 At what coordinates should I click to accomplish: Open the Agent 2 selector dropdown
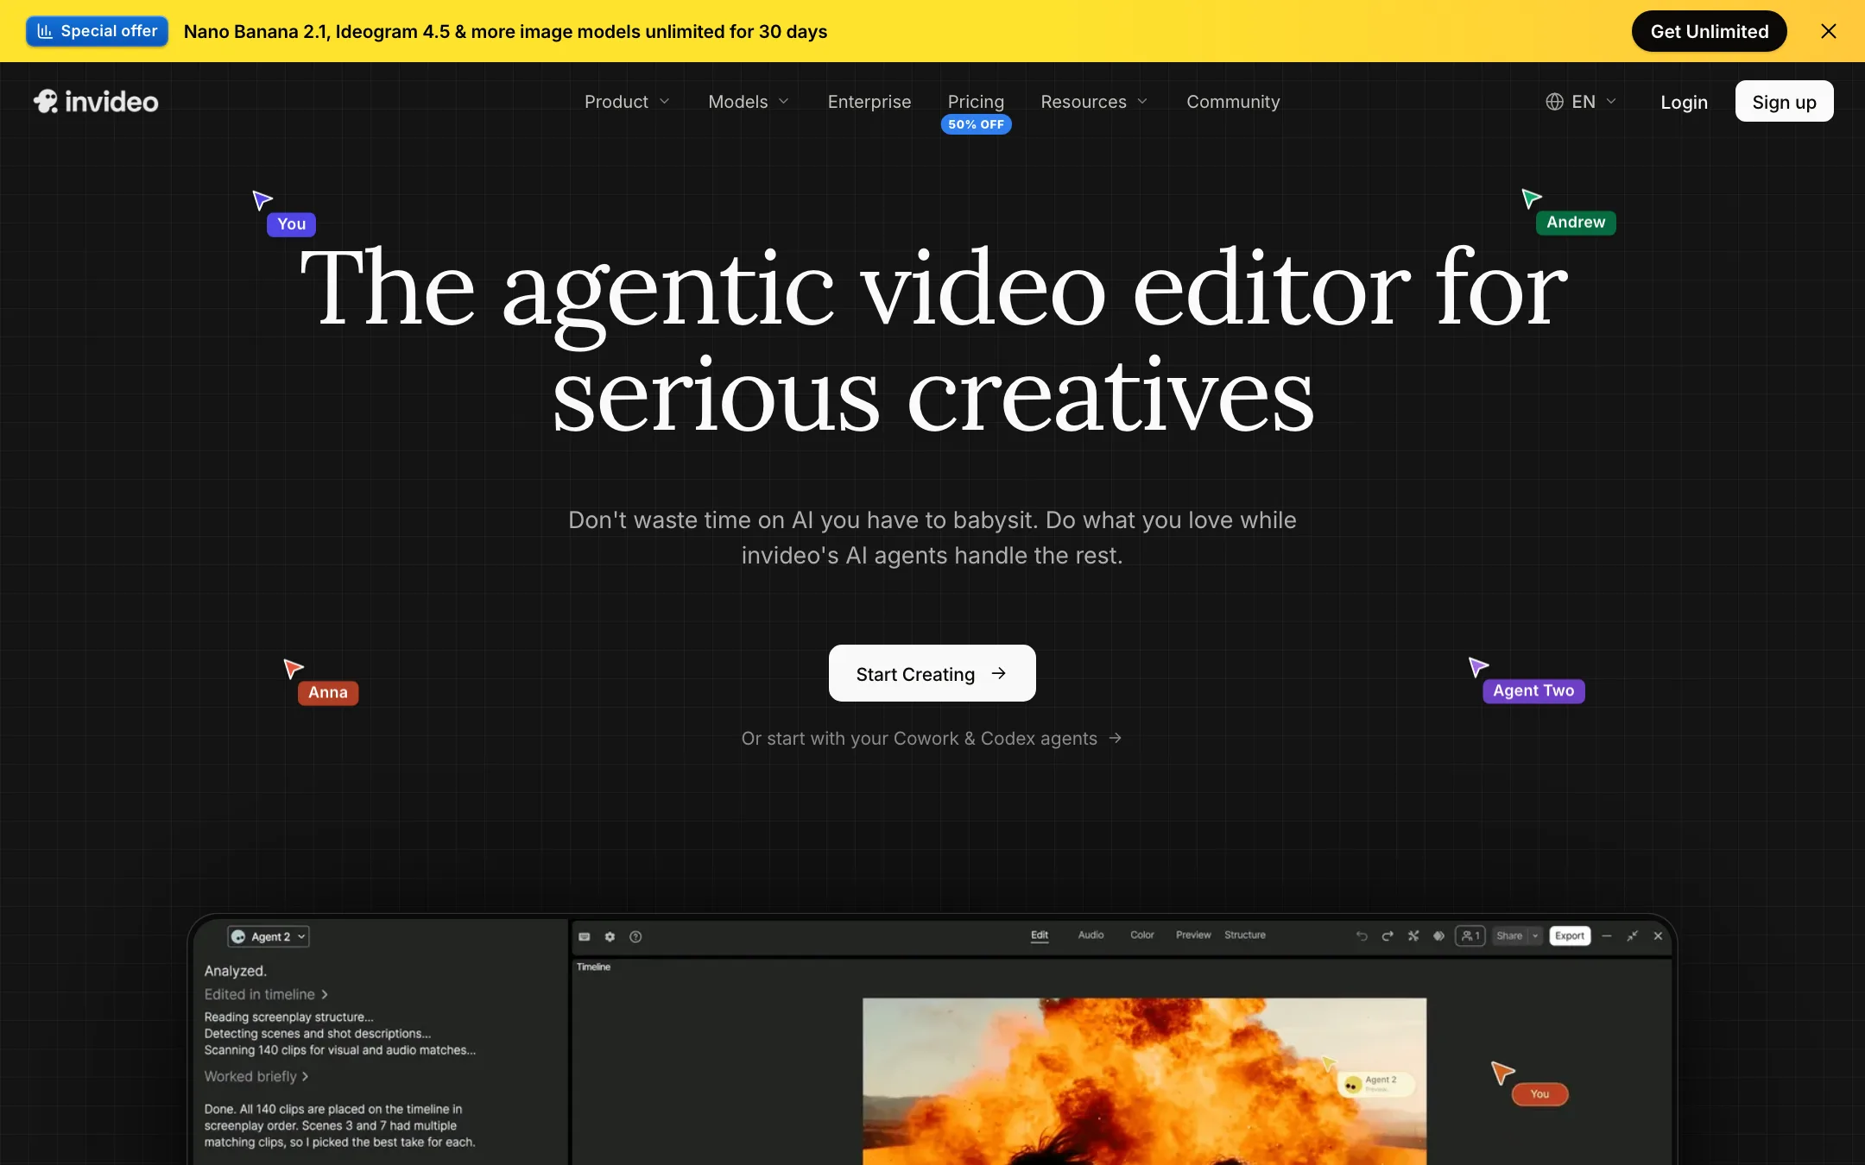click(x=269, y=936)
